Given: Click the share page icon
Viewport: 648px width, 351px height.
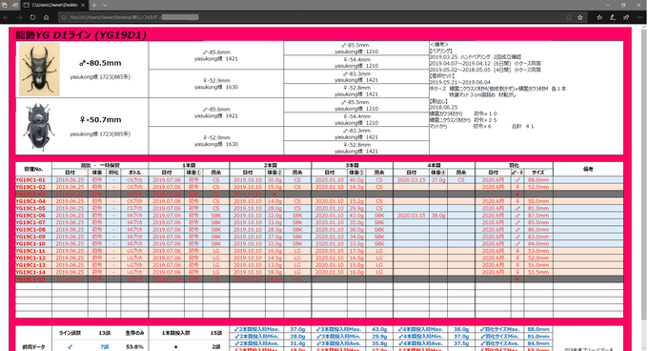Looking at the screenshot, I should point(626,17).
